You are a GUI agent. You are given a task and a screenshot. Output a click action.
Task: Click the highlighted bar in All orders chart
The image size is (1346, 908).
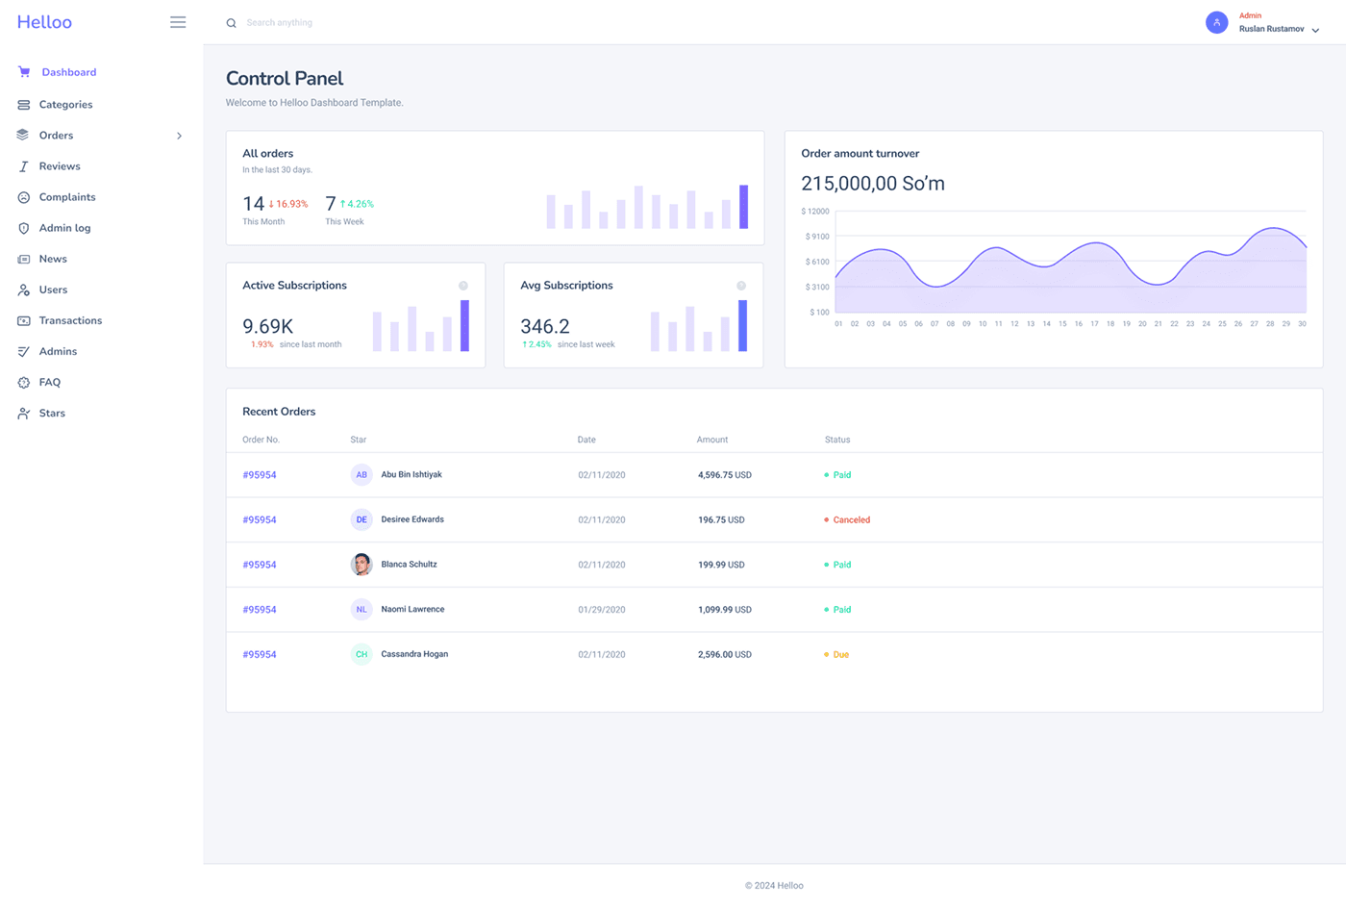[x=743, y=207]
